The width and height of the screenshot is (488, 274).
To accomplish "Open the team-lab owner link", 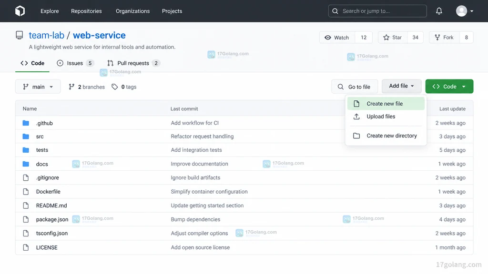I will [x=46, y=35].
